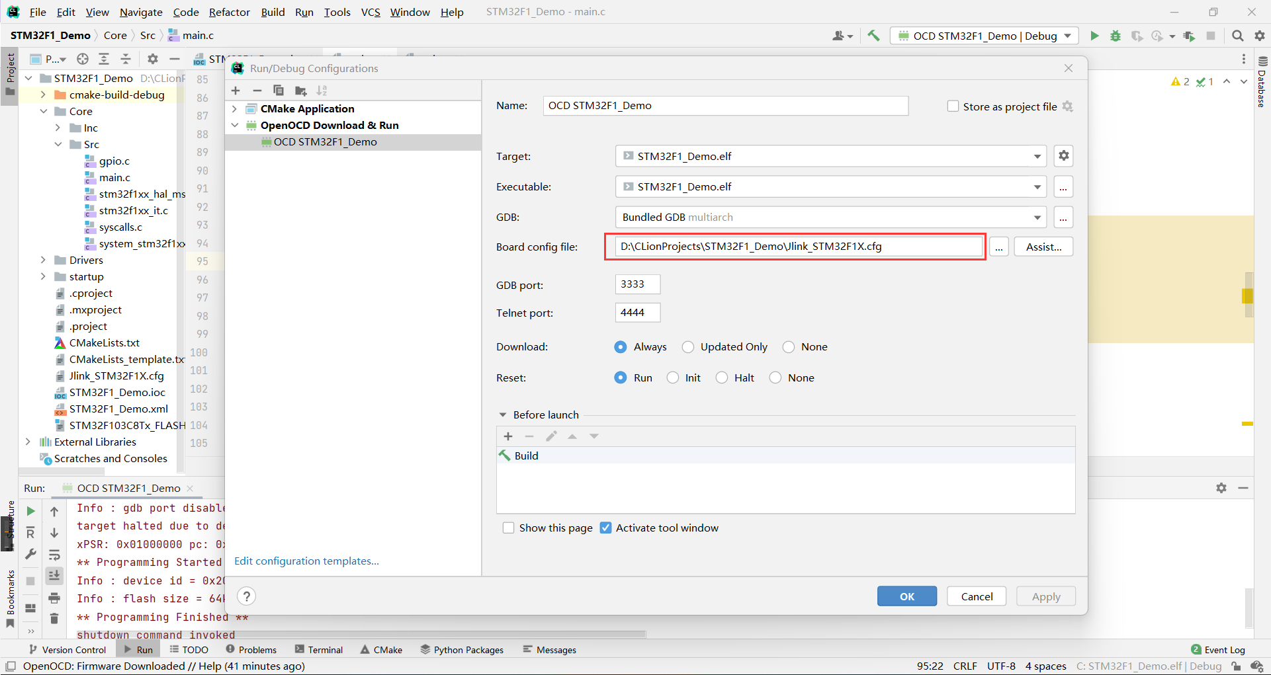
Task: Open Edit configuration templates link
Action: pos(306,561)
